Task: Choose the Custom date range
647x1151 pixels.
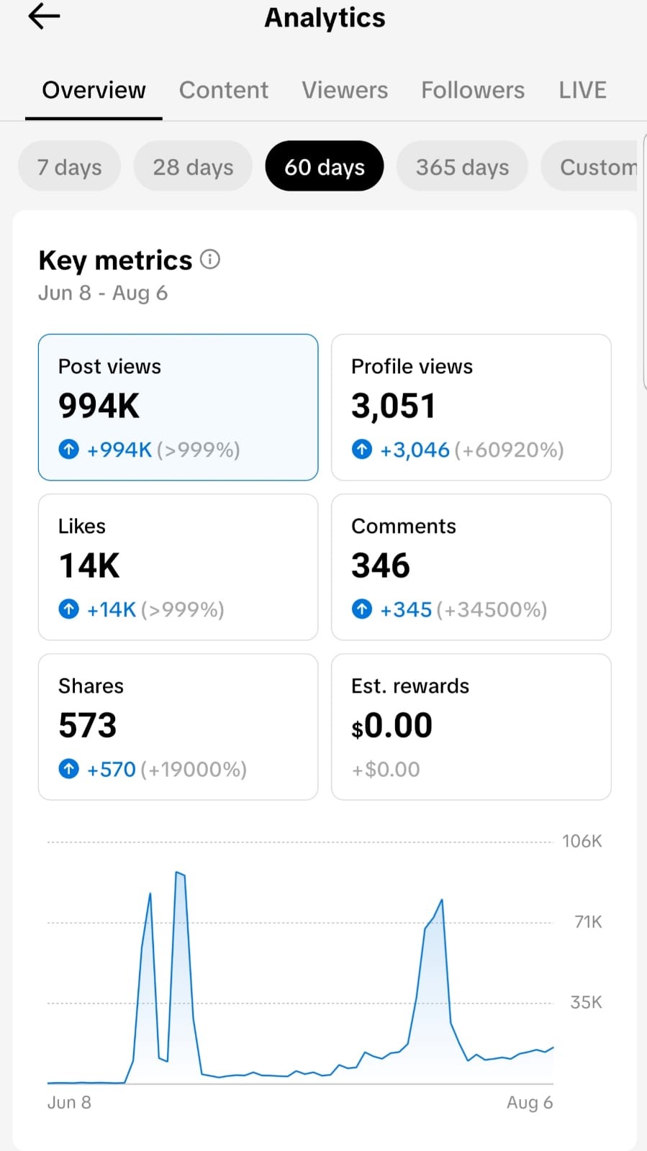Action: pyautogui.click(x=590, y=166)
